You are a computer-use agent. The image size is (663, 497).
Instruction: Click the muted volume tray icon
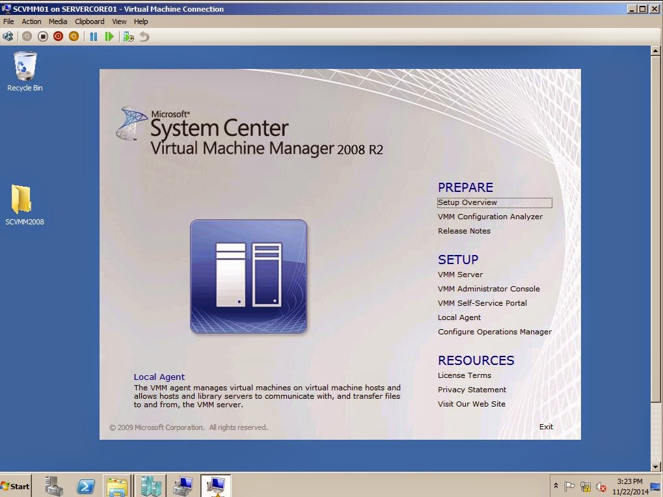[x=601, y=487]
